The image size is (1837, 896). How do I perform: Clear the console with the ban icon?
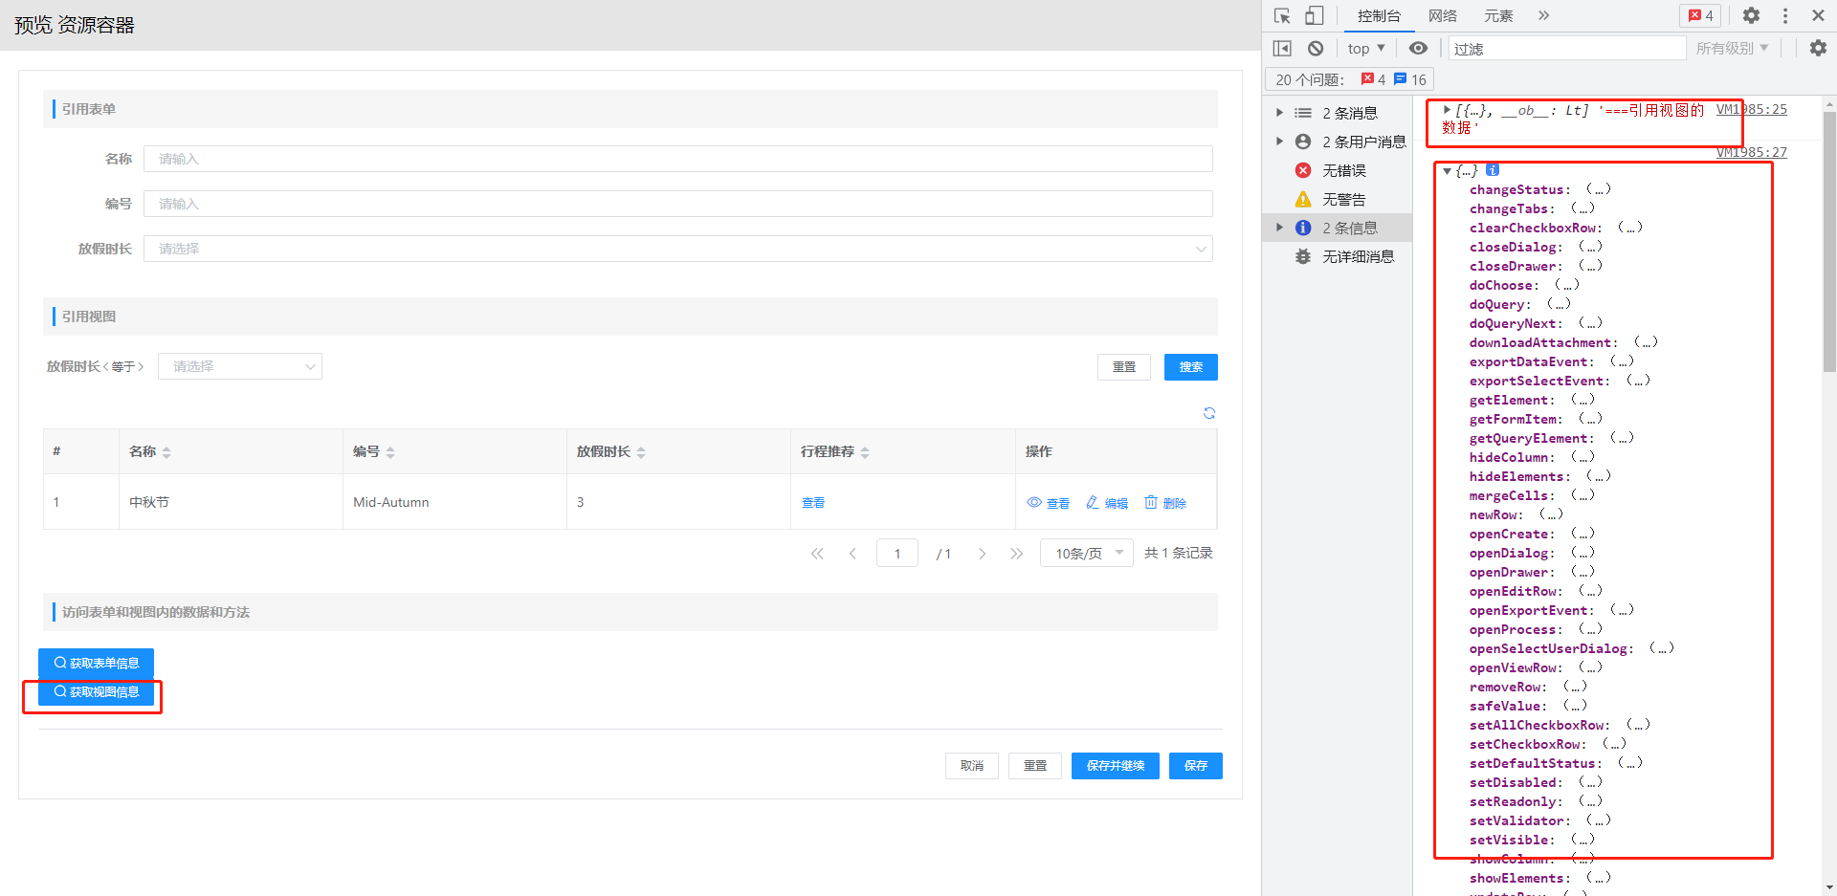click(x=1316, y=48)
